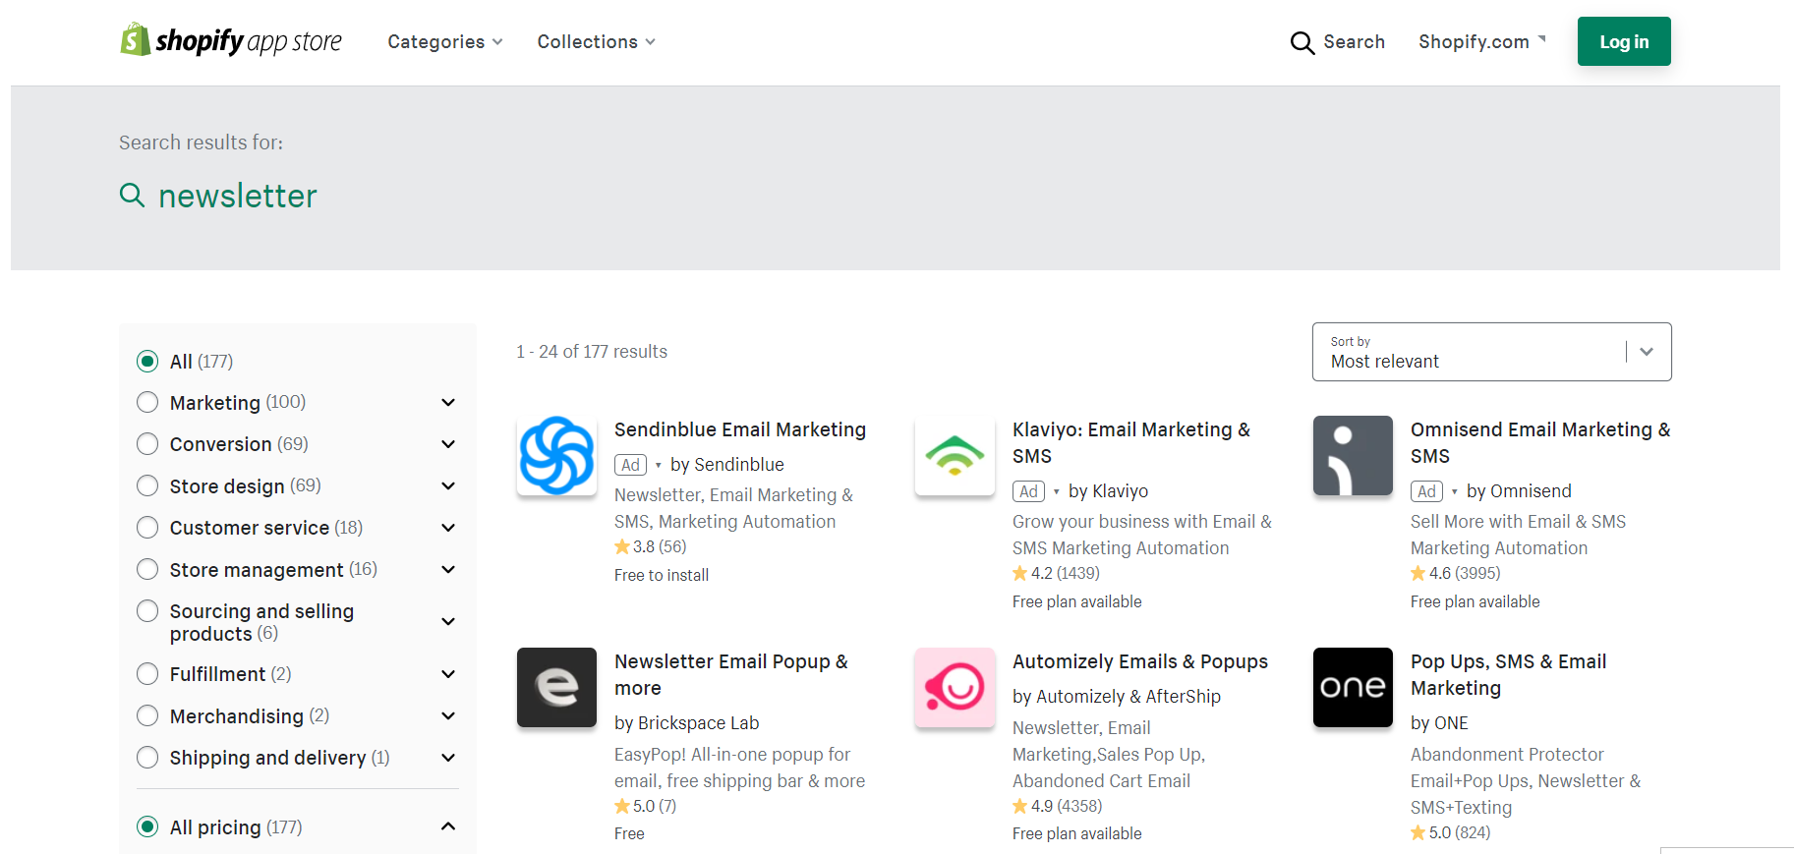This screenshot has height=854, width=1794.
Task: Select the All (177) category filter
Action: [x=147, y=361]
